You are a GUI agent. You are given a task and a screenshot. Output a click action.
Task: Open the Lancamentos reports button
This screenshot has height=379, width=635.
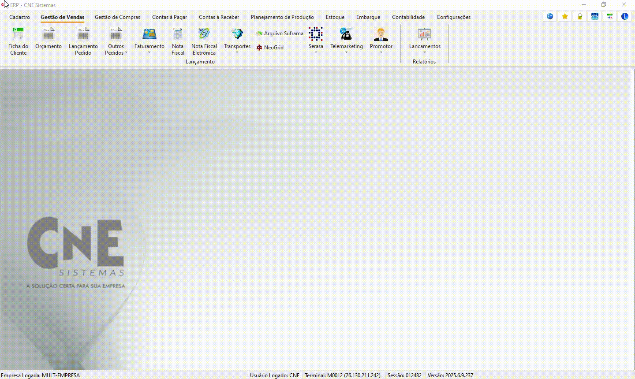pyautogui.click(x=424, y=41)
